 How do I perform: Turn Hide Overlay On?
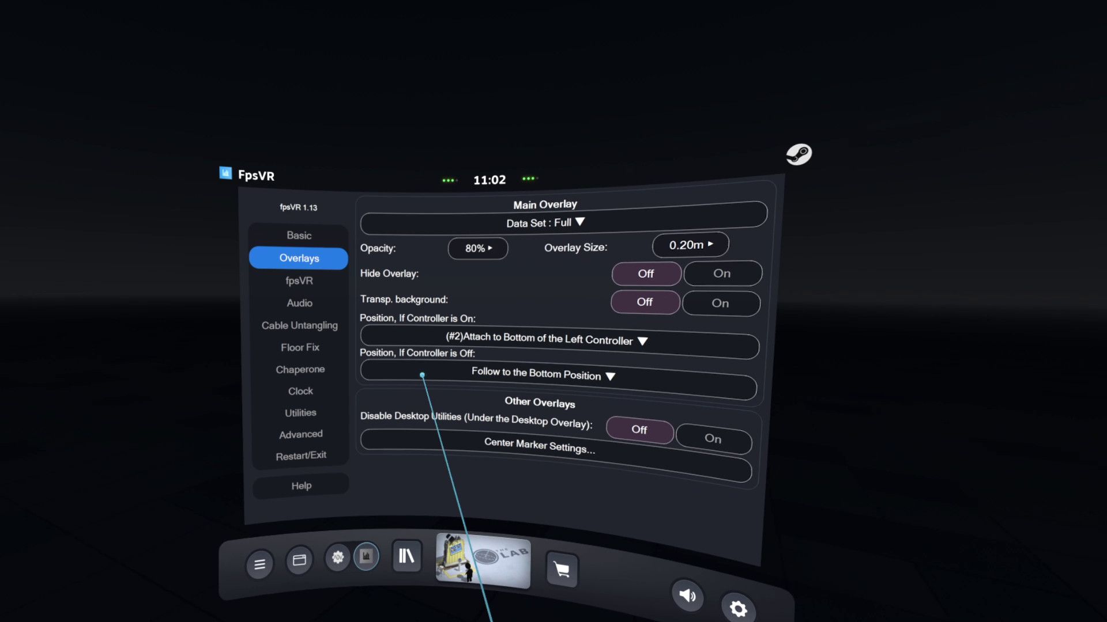click(x=722, y=273)
